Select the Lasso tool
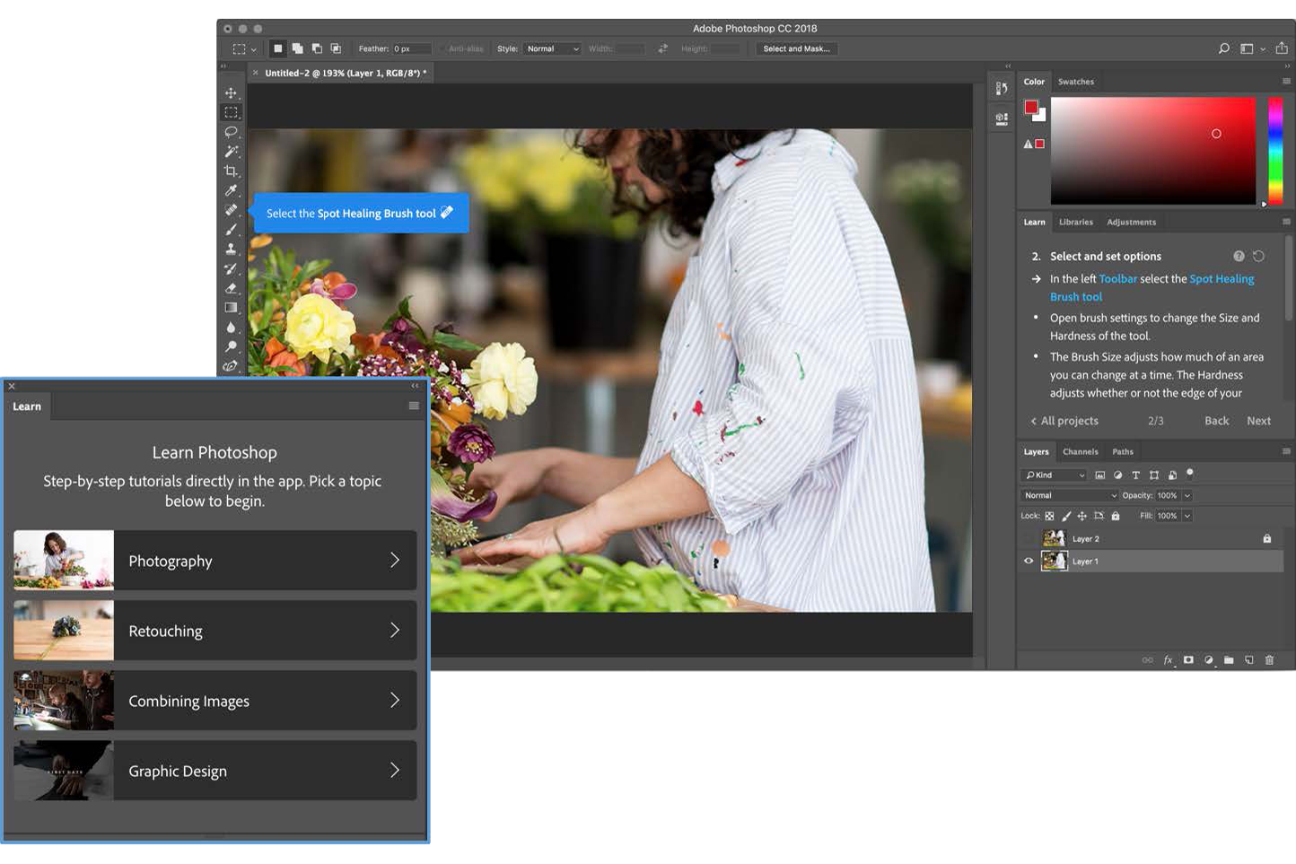 click(x=231, y=132)
